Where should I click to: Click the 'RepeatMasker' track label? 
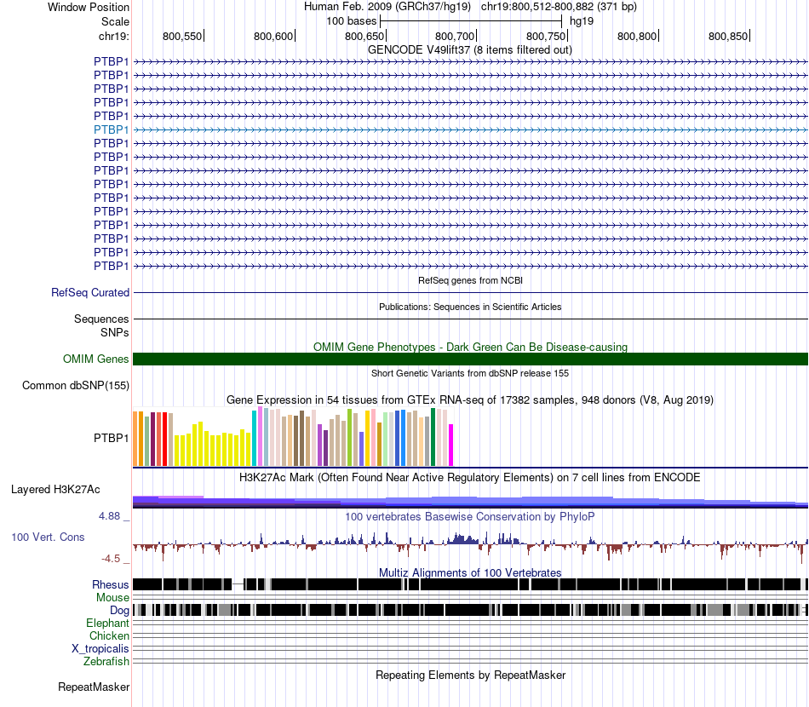(94, 687)
